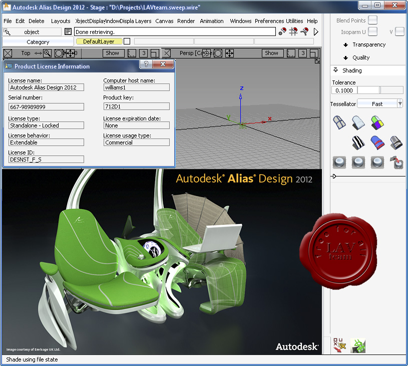
Task: Click the arrow triangle beside the snap icons
Action: click(x=316, y=31)
